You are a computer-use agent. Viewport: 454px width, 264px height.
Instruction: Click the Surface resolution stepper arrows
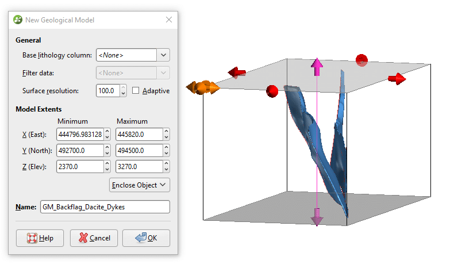click(124, 91)
